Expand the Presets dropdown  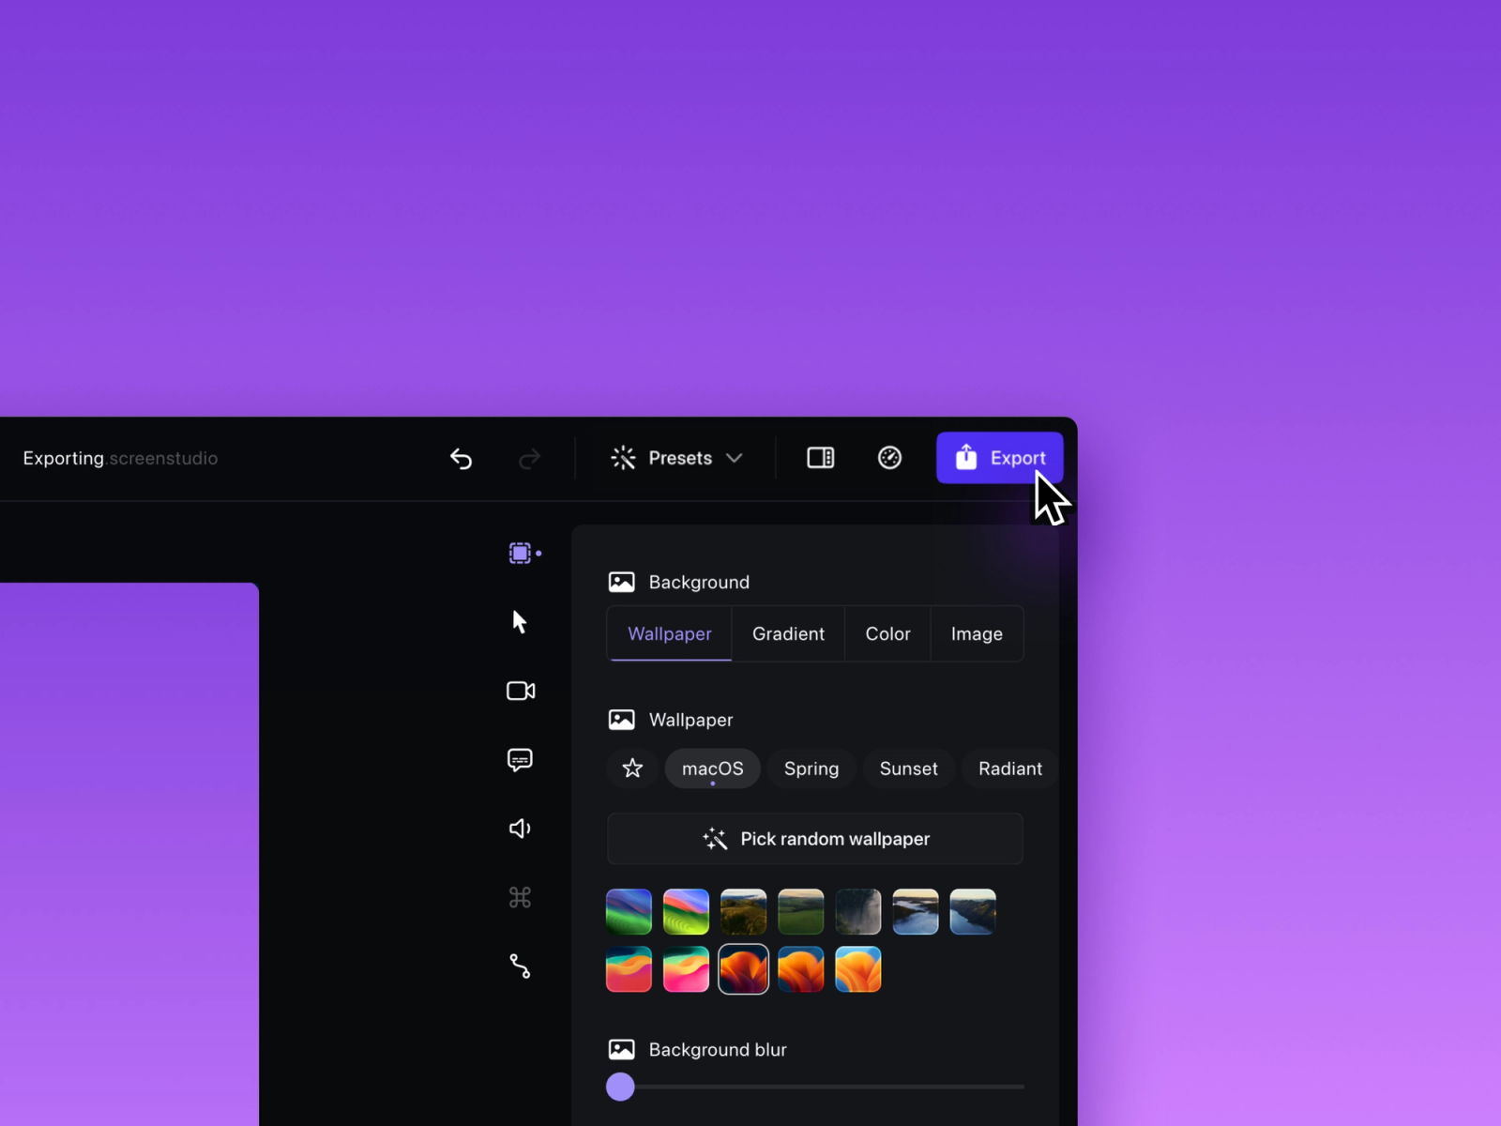click(677, 458)
